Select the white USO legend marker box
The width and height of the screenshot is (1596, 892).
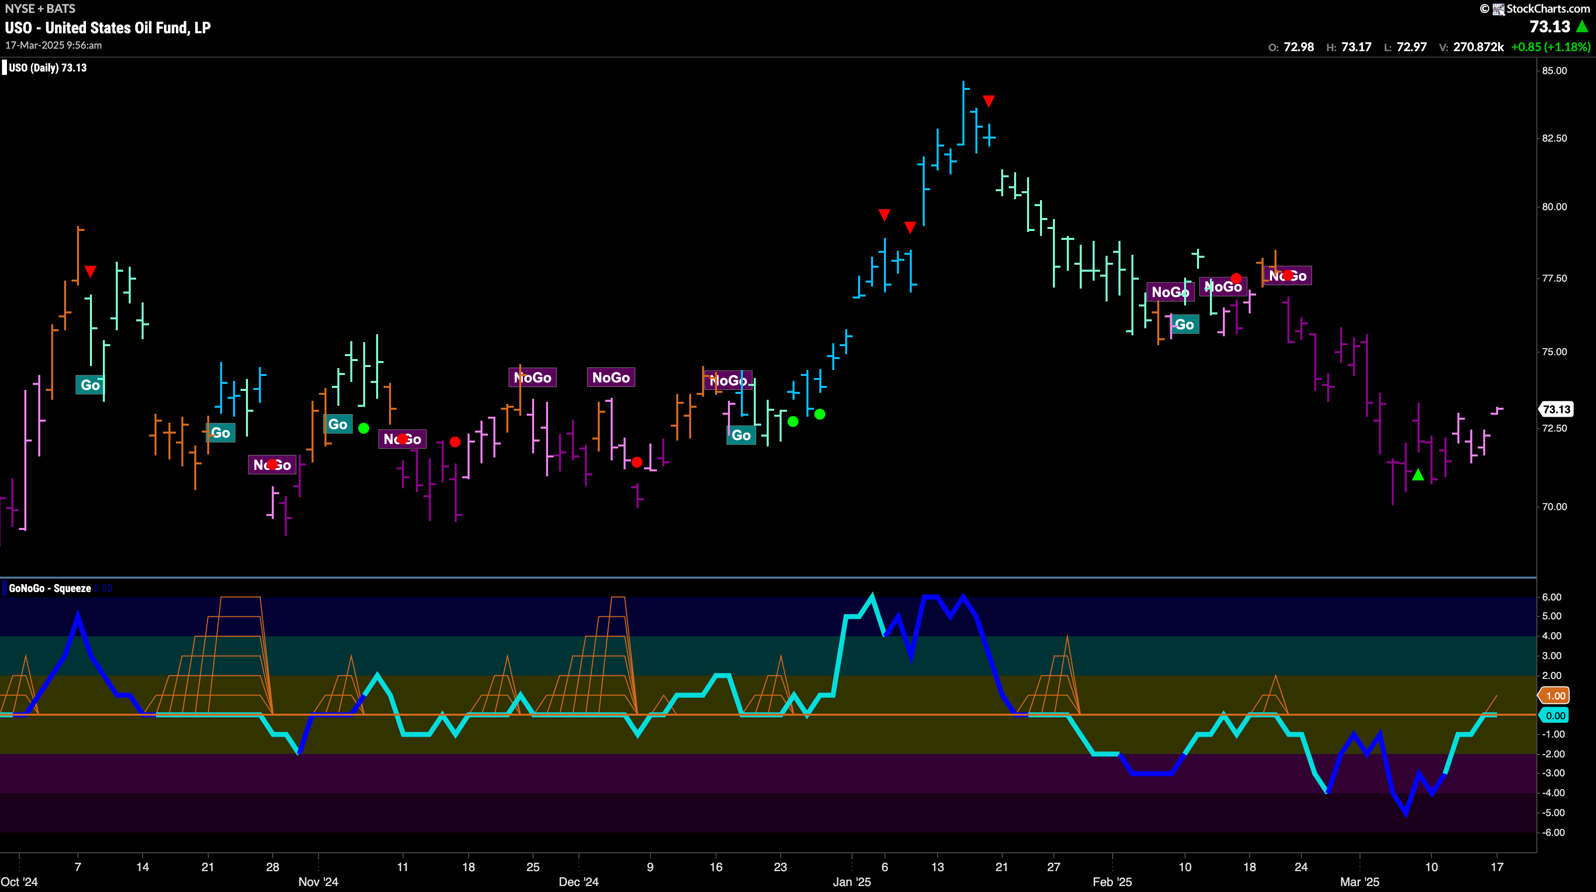pyautogui.click(x=4, y=68)
